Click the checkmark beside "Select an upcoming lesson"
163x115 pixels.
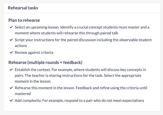pyautogui.click(x=11, y=27)
